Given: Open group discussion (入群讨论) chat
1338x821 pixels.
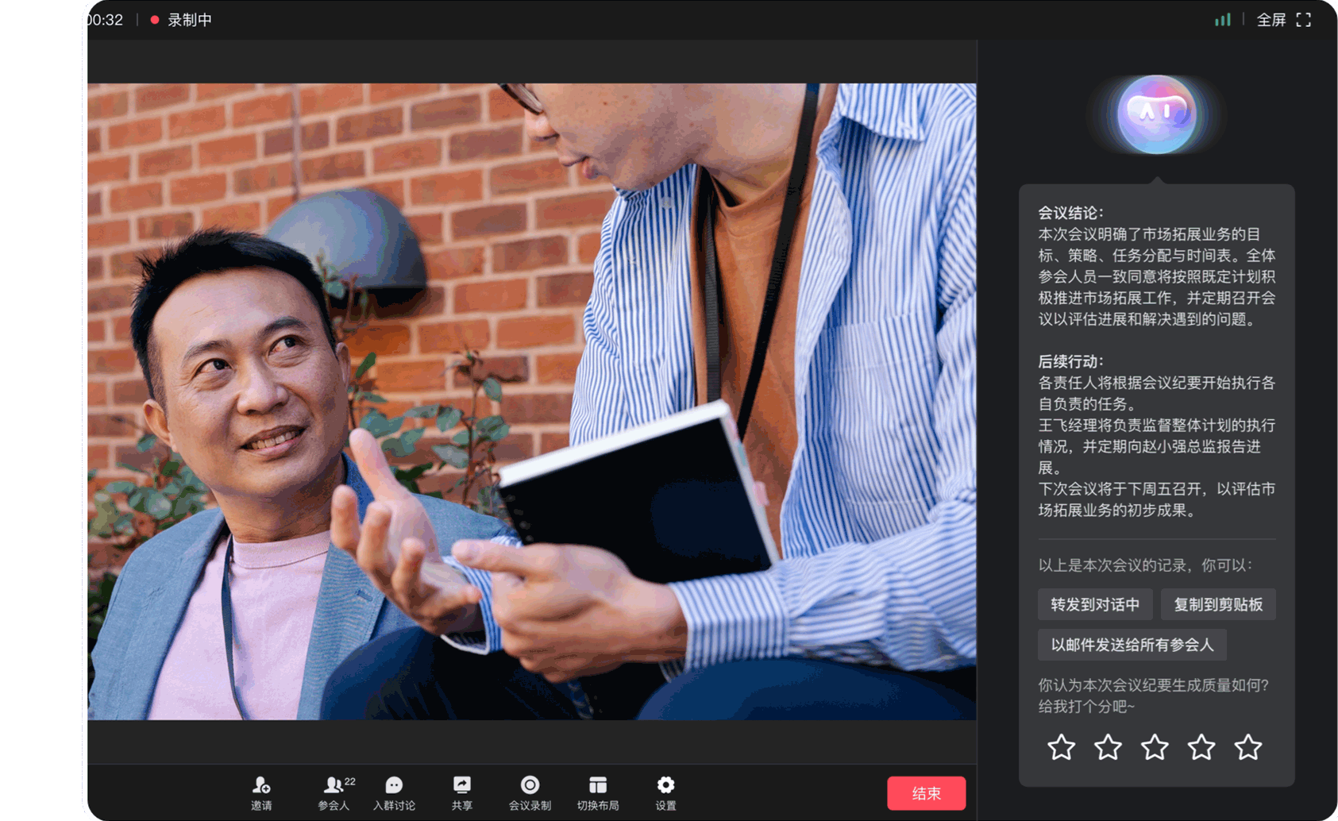Looking at the screenshot, I should click(394, 792).
